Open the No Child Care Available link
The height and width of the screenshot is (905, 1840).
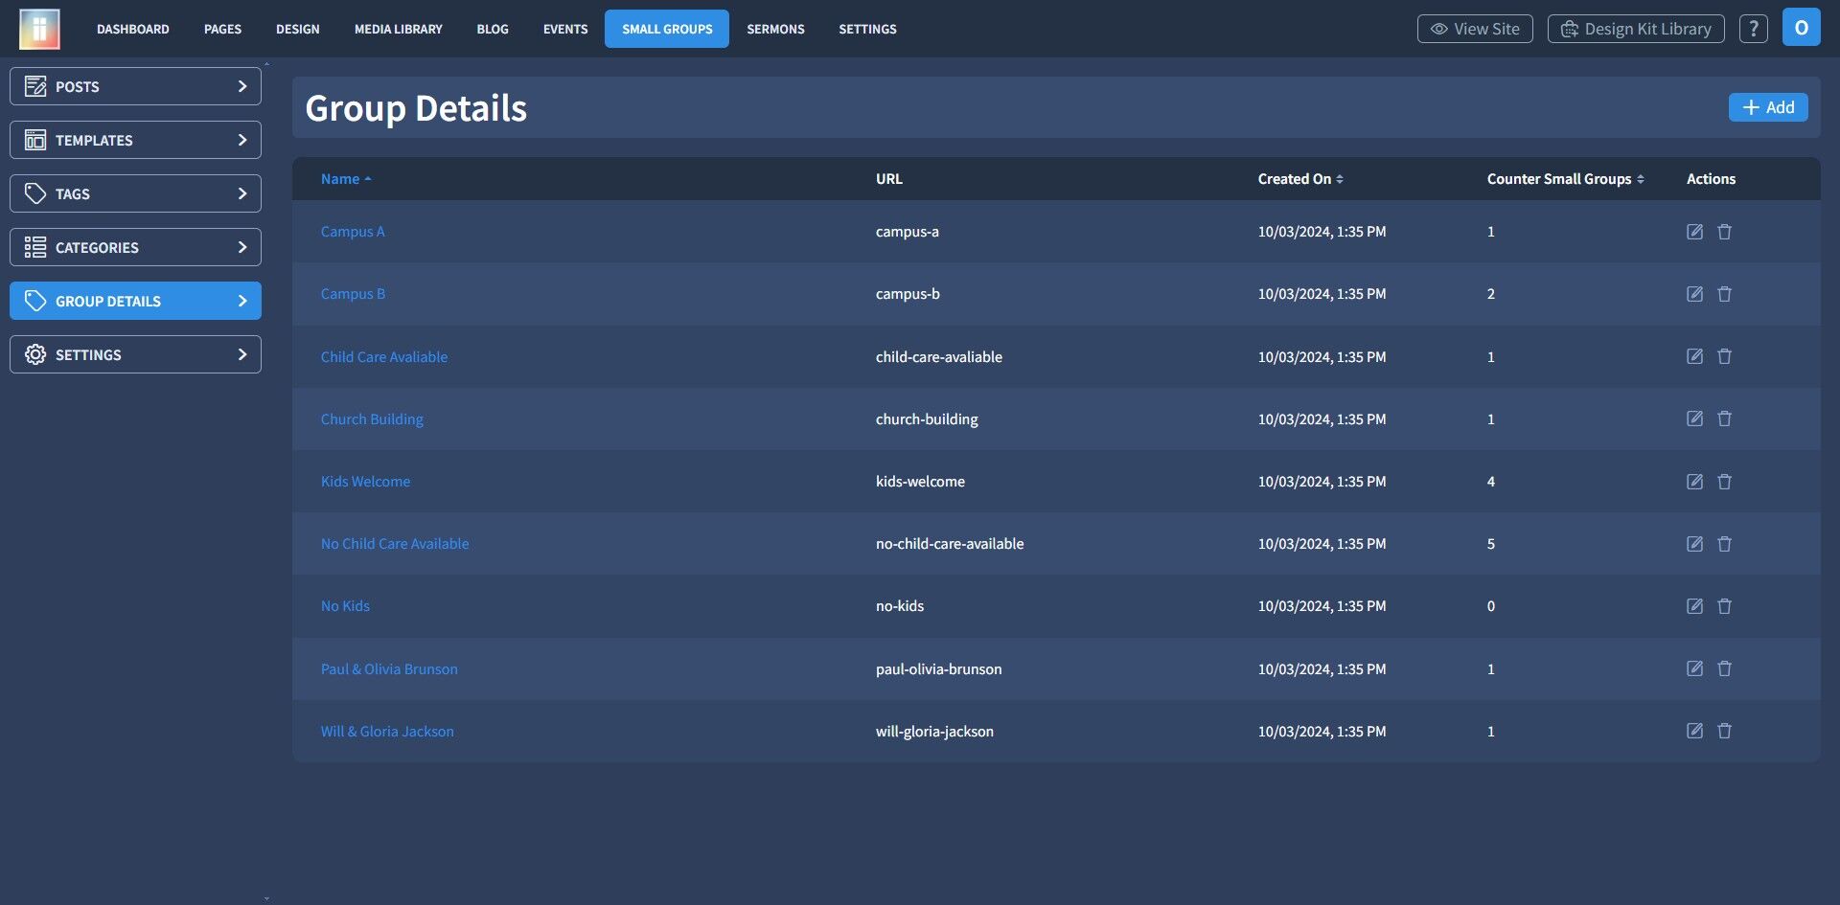coord(395,544)
